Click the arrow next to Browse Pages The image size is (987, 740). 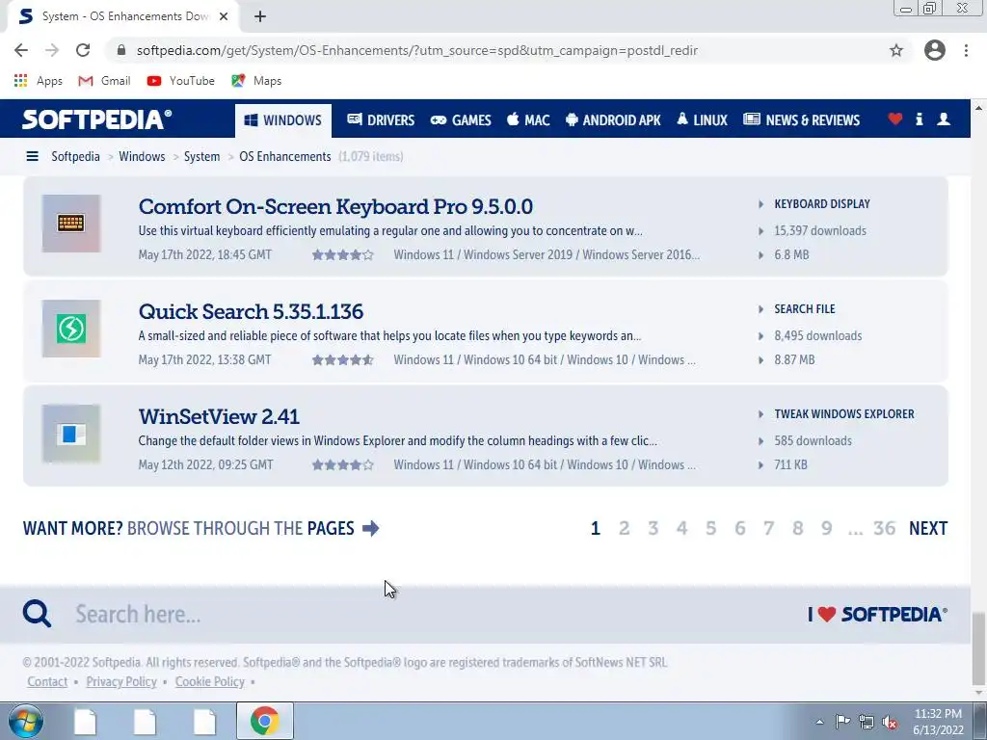[x=371, y=528]
